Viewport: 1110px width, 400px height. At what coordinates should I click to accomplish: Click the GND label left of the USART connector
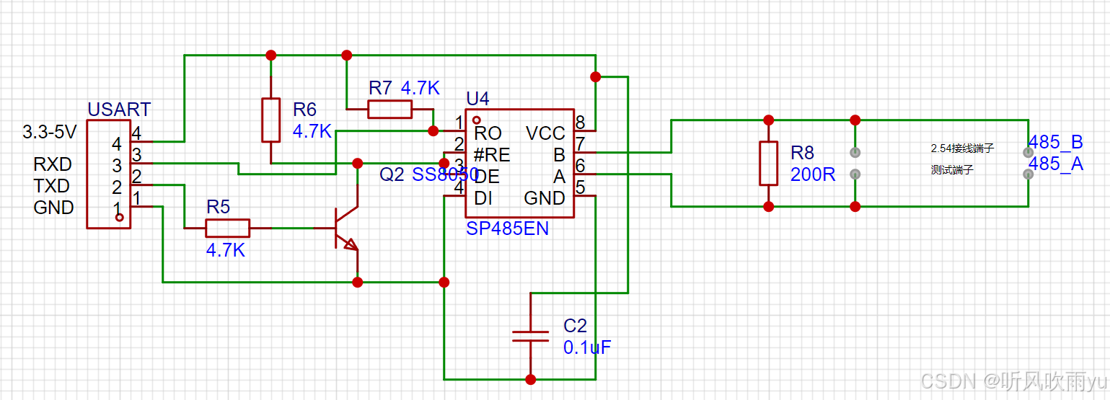point(53,208)
